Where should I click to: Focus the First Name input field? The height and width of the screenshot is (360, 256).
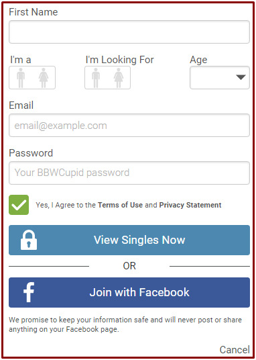129,32
